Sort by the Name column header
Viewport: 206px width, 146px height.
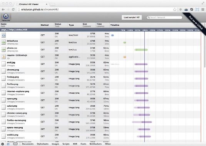click(x=20, y=25)
